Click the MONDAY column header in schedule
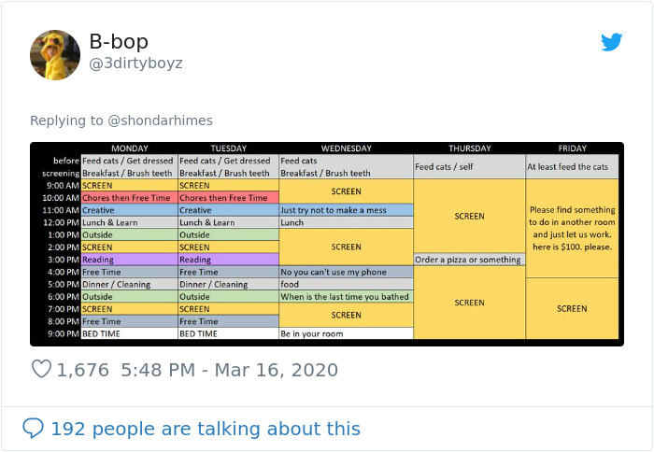 [129, 148]
